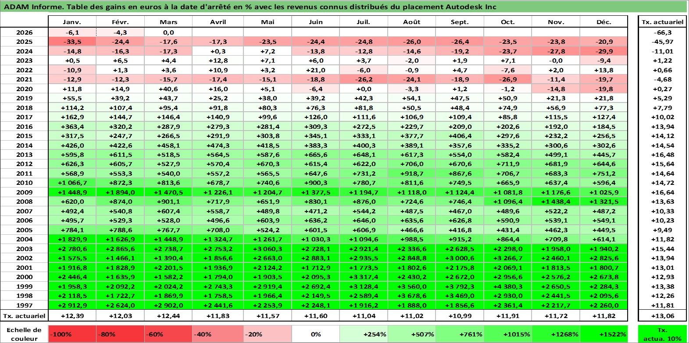Select 2022 Juin cell showing +21,0

point(316,70)
